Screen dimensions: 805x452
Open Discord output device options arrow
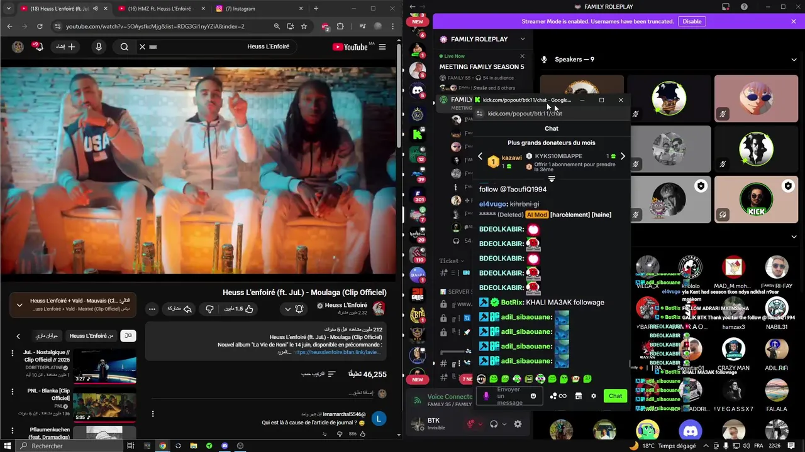[x=504, y=424]
